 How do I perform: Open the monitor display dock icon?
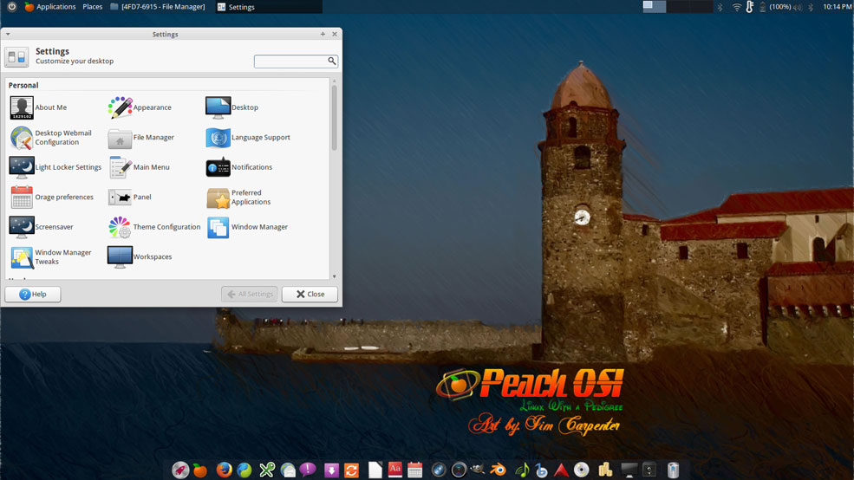tap(629, 470)
